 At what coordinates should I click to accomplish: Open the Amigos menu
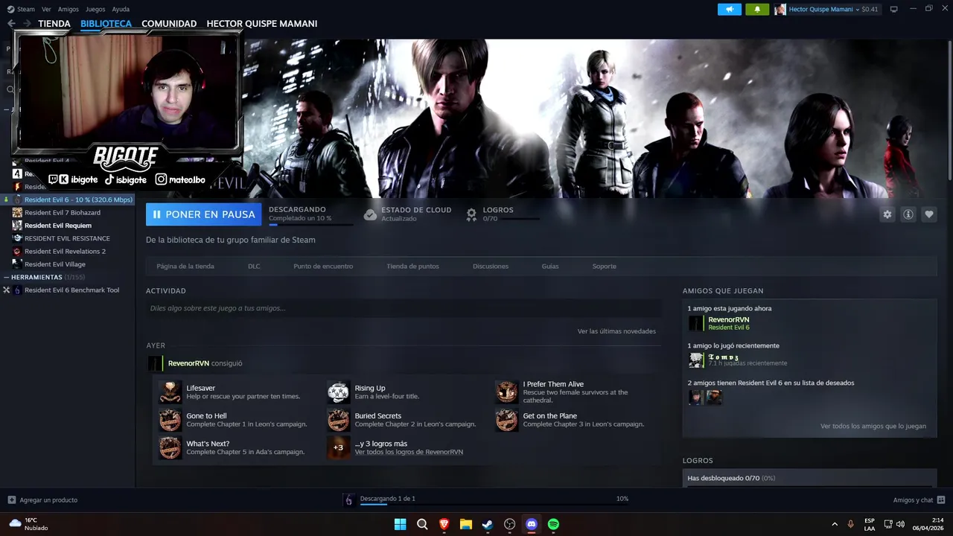point(68,9)
